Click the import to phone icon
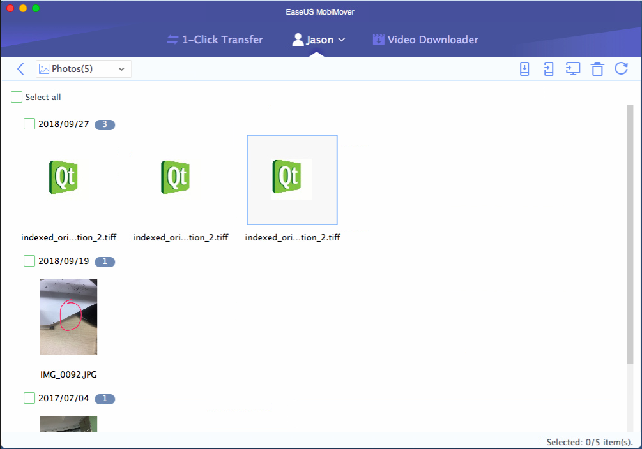 [x=549, y=69]
